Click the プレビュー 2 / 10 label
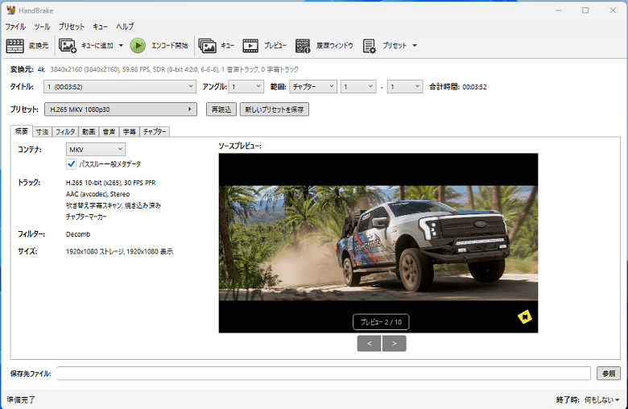The image size is (628, 409). [x=381, y=322]
